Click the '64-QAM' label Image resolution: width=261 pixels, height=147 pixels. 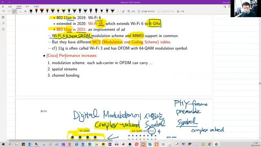click(x=137, y=131)
